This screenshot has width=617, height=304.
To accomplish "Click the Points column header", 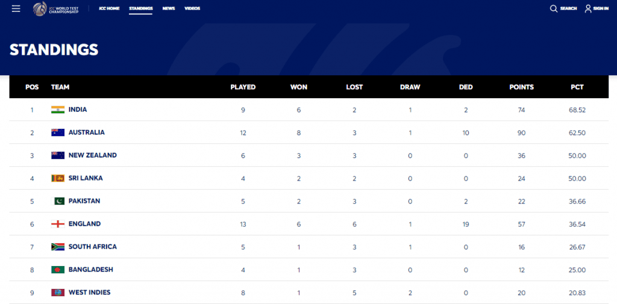I will click(521, 87).
